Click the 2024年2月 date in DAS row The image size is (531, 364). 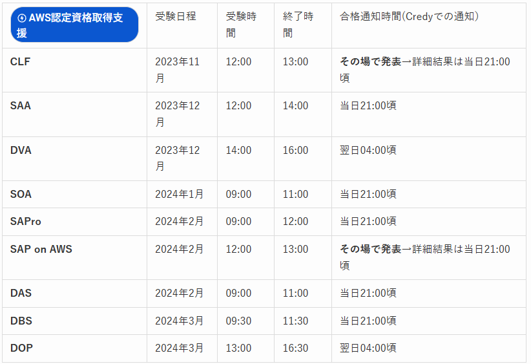[x=179, y=293]
